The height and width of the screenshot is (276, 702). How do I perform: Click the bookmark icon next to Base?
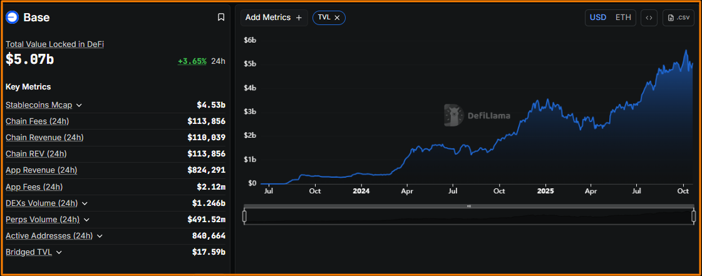[221, 18]
